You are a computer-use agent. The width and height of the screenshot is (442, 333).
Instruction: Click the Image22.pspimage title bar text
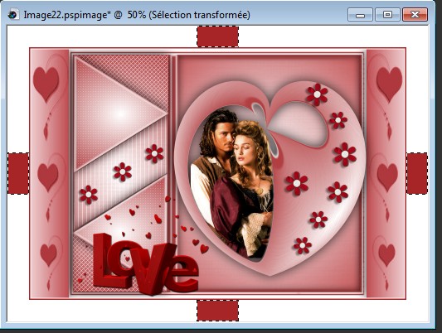coord(137,15)
